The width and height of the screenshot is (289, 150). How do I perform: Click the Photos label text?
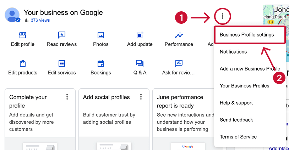[x=101, y=44]
